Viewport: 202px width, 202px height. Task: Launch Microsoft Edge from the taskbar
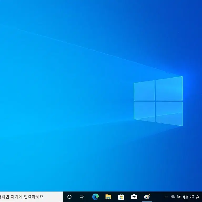pos(95,197)
